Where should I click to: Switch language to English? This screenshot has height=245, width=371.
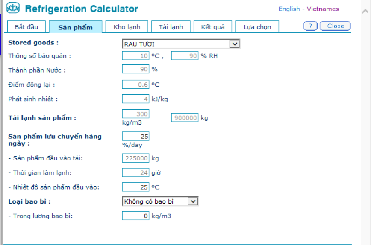click(x=289, y=9)
